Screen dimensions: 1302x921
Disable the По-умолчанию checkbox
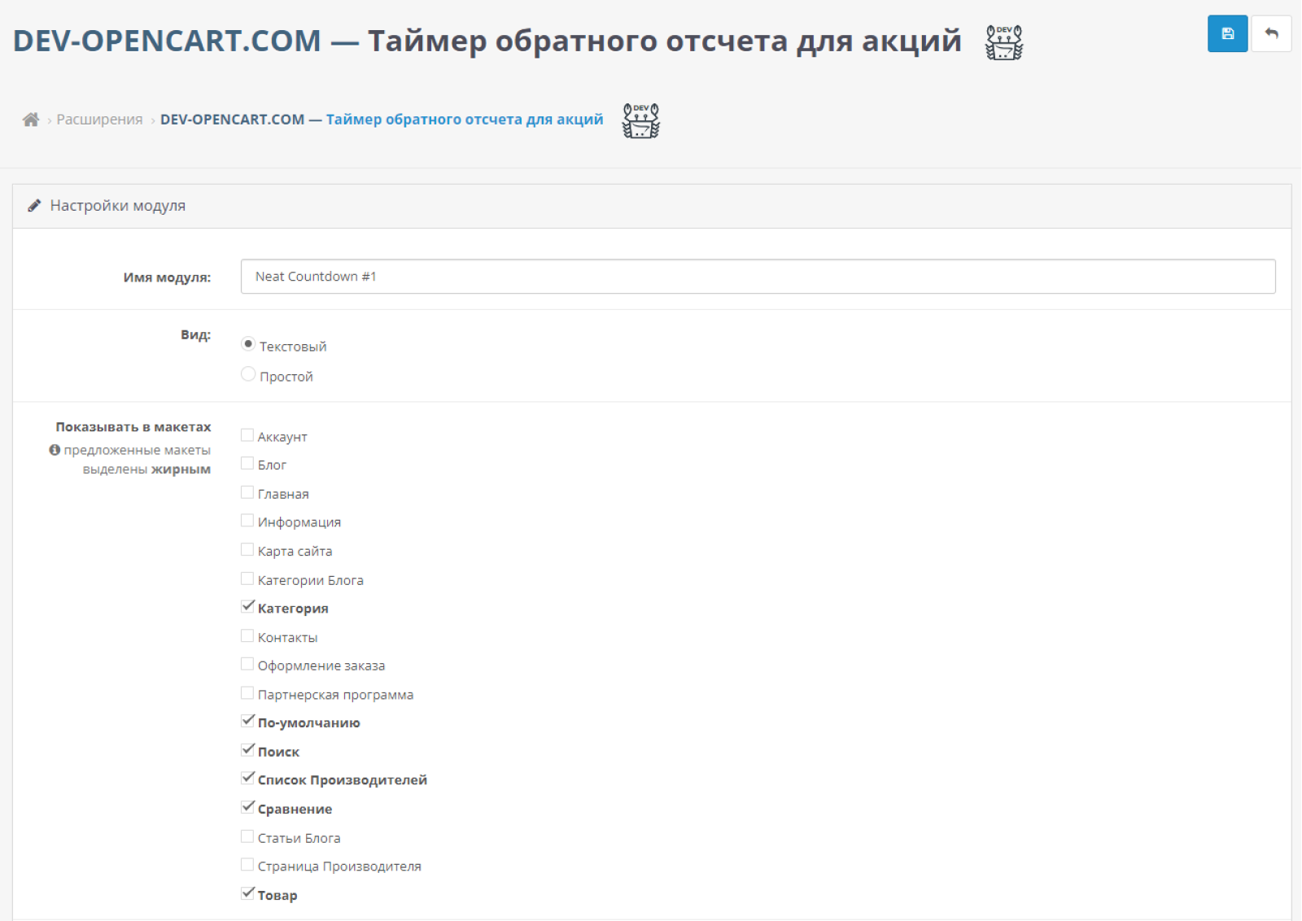click(x=247, y=722)
